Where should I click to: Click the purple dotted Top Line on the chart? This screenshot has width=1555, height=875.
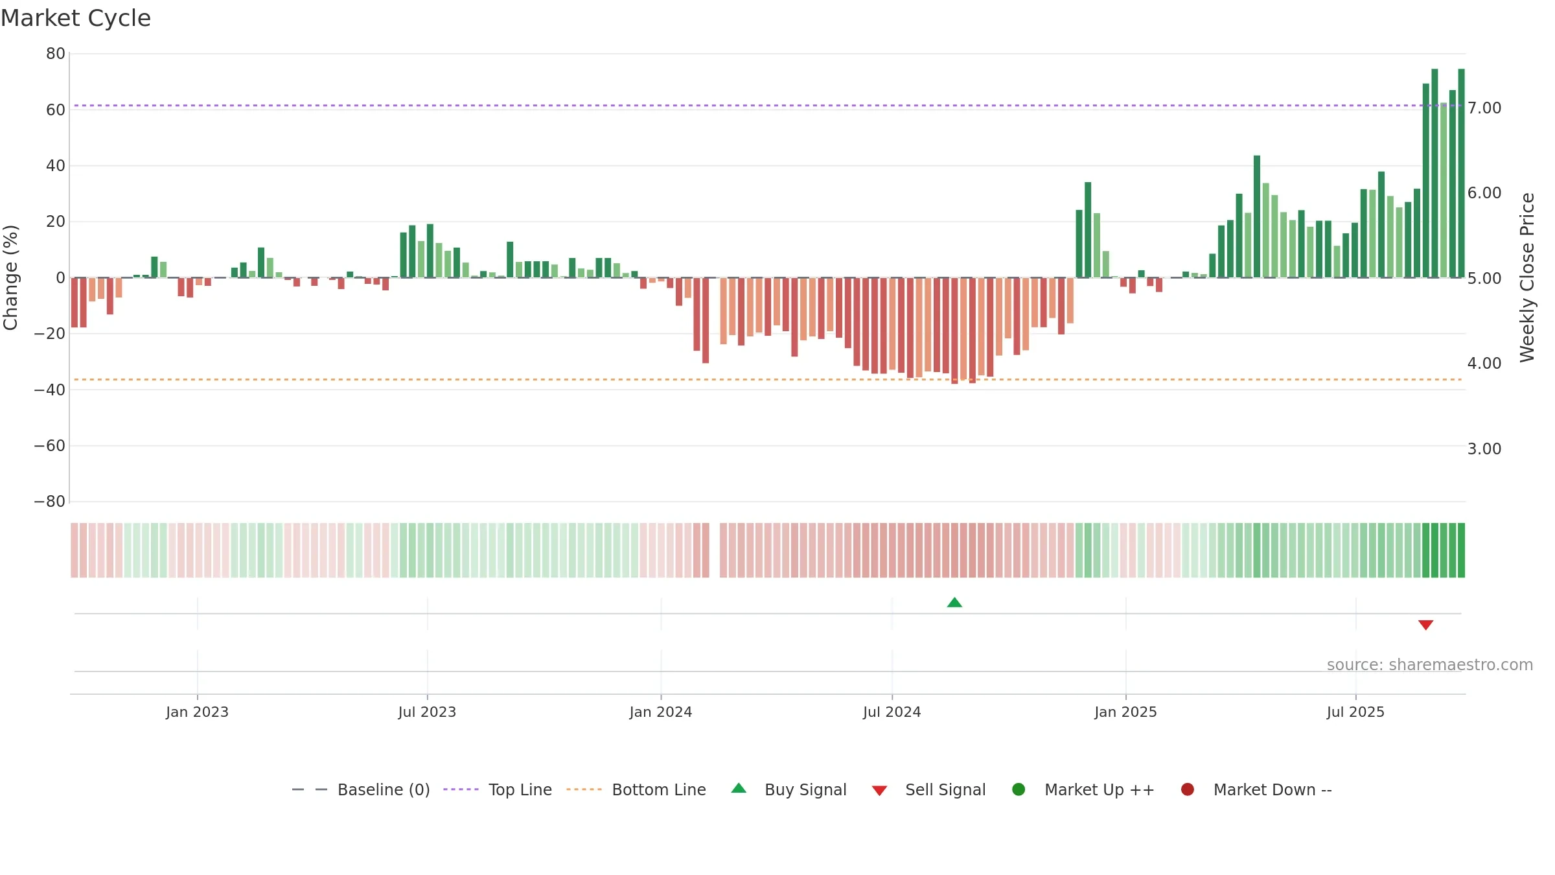coord(768,105)
